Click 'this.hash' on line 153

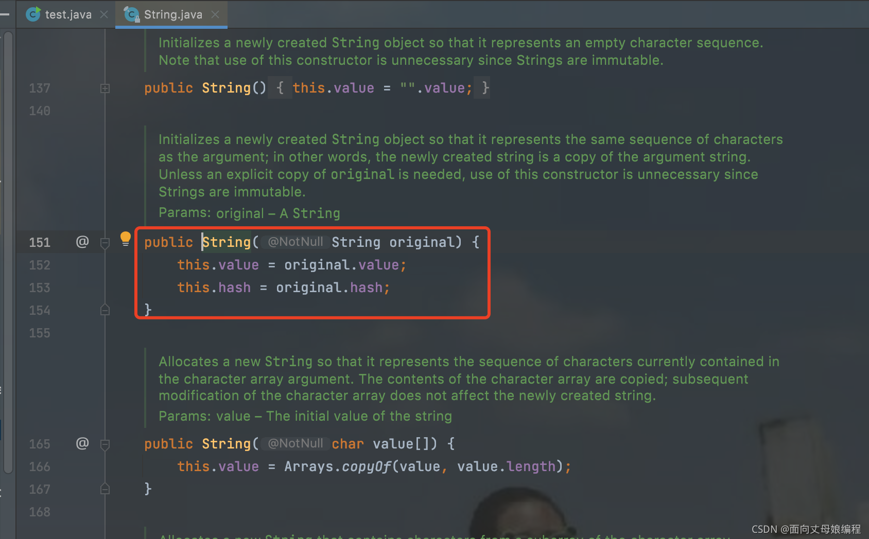214,288
